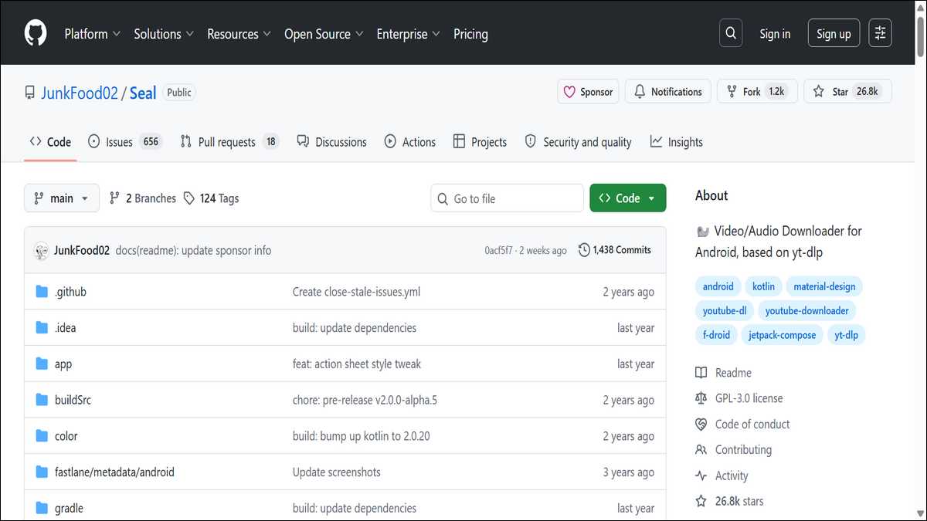Click the Fork icon
Screen dimensions: 927x521
pyautogui.click(x=732, y=92)
